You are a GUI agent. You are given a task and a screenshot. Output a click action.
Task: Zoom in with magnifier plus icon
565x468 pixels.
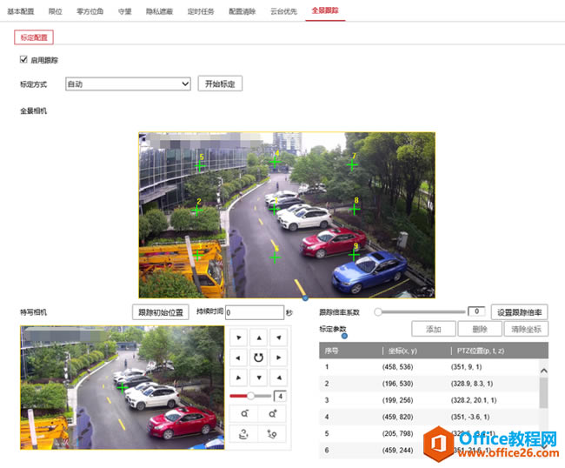point(272,413)
